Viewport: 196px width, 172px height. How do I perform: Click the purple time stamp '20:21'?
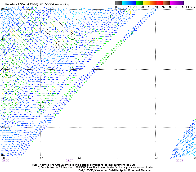180,161
